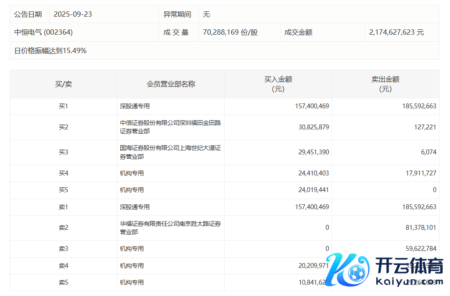Select the announcement date 2025-09-23
Viewport: 450px width, 296px height.
tap(73, 14)
